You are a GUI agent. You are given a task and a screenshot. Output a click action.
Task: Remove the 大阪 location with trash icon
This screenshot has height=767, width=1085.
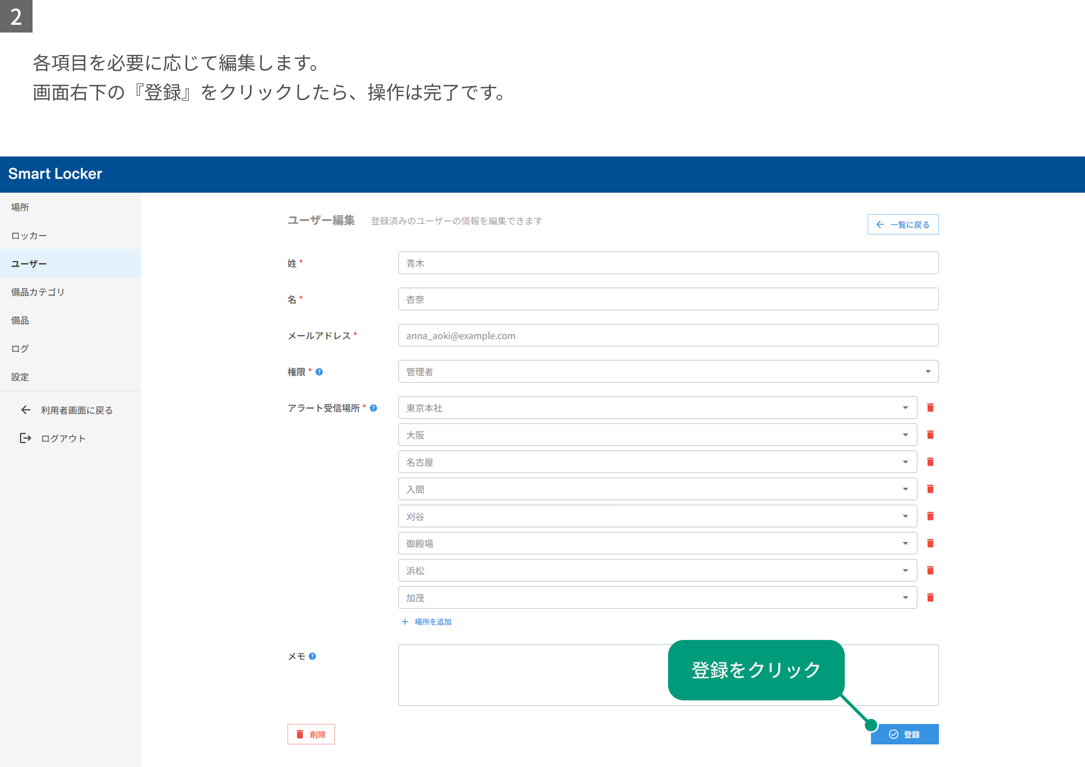[x=930, y=435]
